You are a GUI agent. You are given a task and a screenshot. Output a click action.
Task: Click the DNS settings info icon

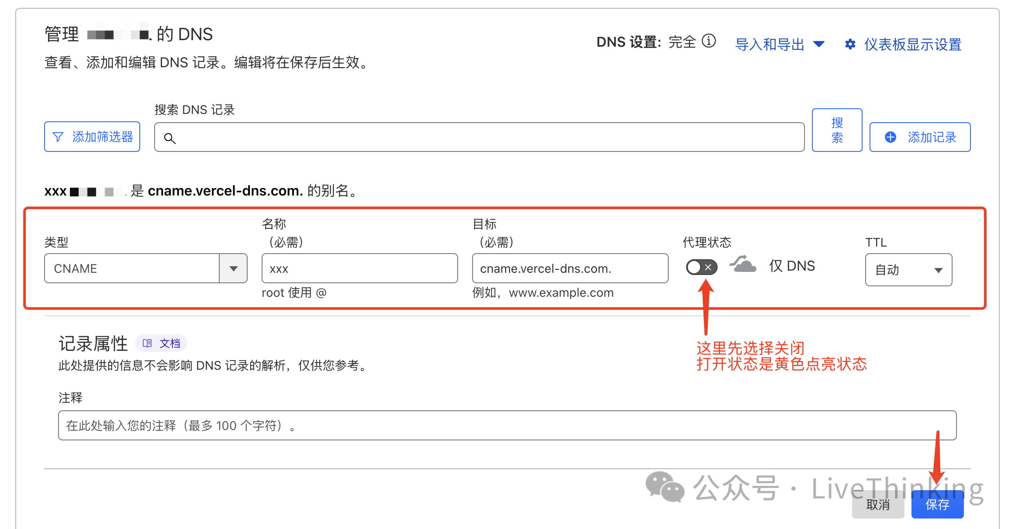click(x=708, y=41)
